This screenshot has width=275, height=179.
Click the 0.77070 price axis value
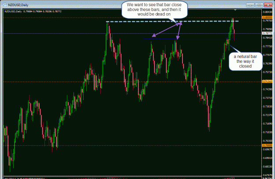click(x=267, y=55)
